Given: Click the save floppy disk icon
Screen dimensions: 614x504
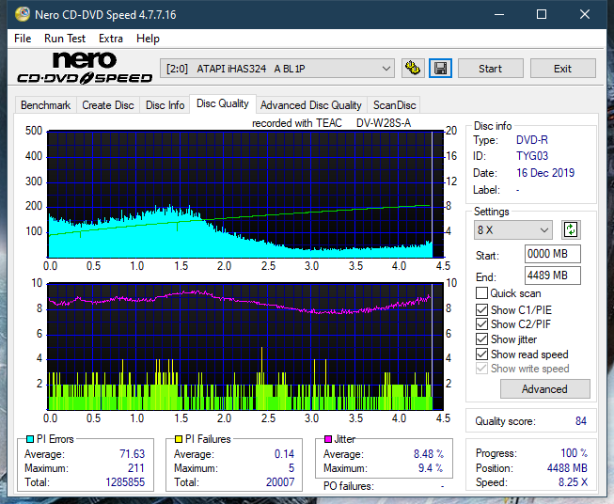Looking at the screenshot, I should 440,69.
